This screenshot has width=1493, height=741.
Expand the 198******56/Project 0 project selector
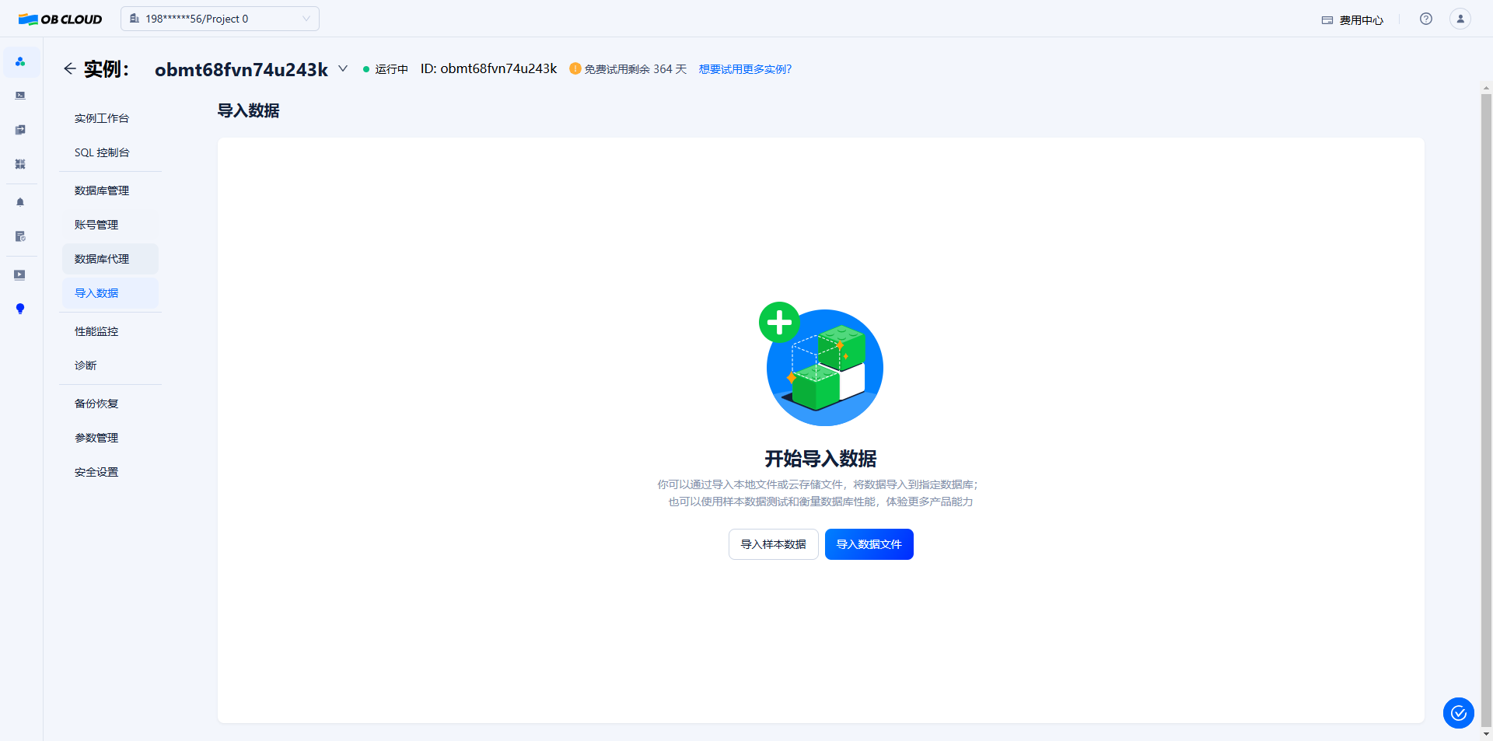click(x=220, y=18)
